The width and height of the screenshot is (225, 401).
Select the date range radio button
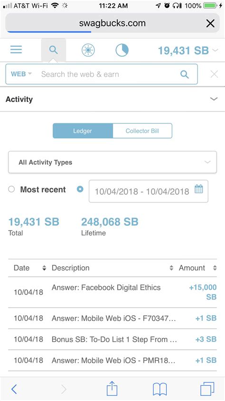[x=80, y=189]
